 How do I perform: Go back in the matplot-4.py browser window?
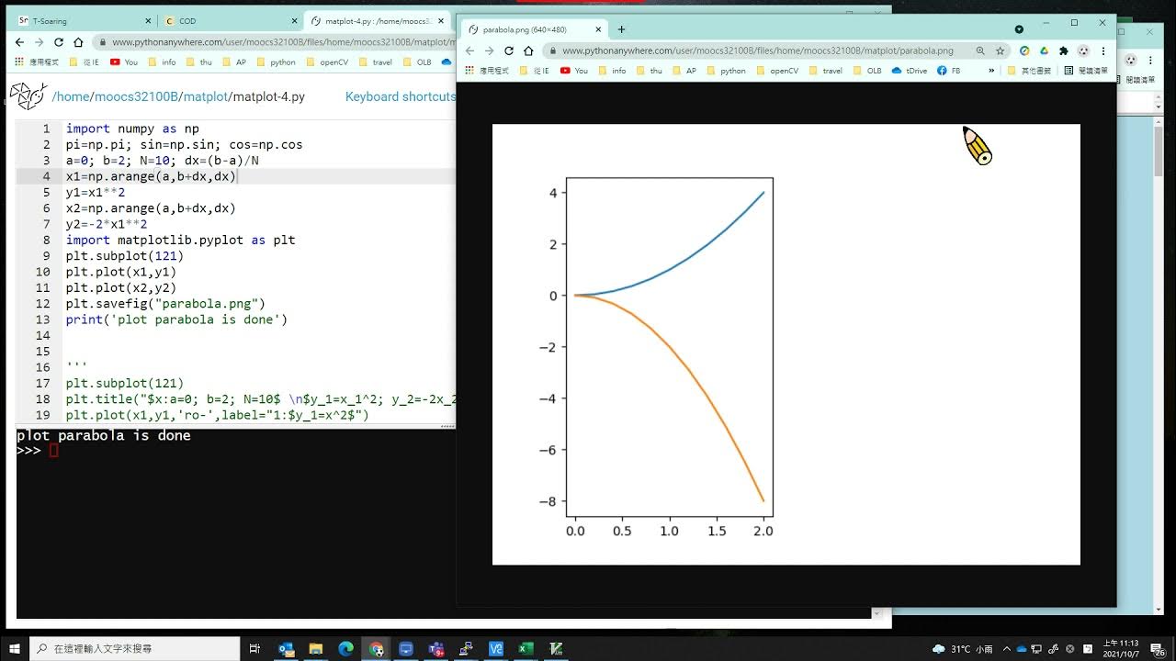(x=19, y=42)
